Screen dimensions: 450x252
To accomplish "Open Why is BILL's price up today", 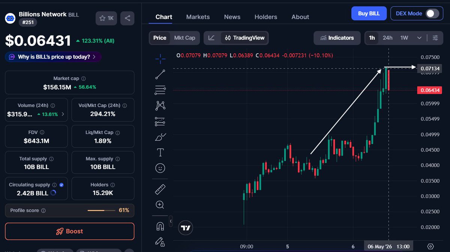I will click(x=53, y=57).
